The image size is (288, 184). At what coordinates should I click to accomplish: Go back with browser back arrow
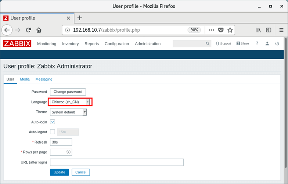(x=7, y=30)
